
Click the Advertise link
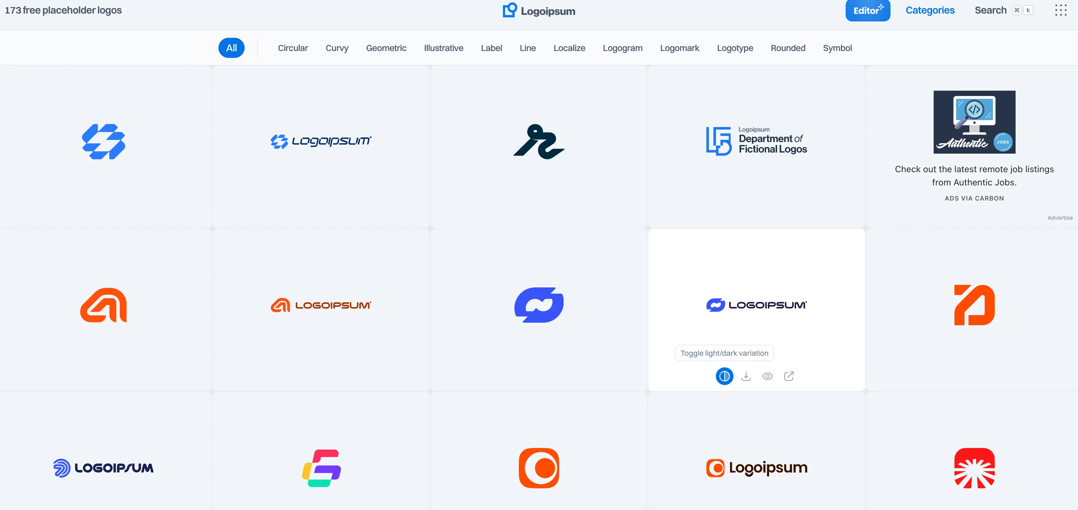coord(1060,218)
